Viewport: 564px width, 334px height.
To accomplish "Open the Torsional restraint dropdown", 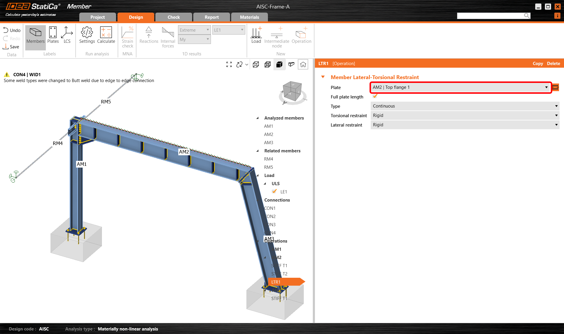I will click(x=465, y=115).
